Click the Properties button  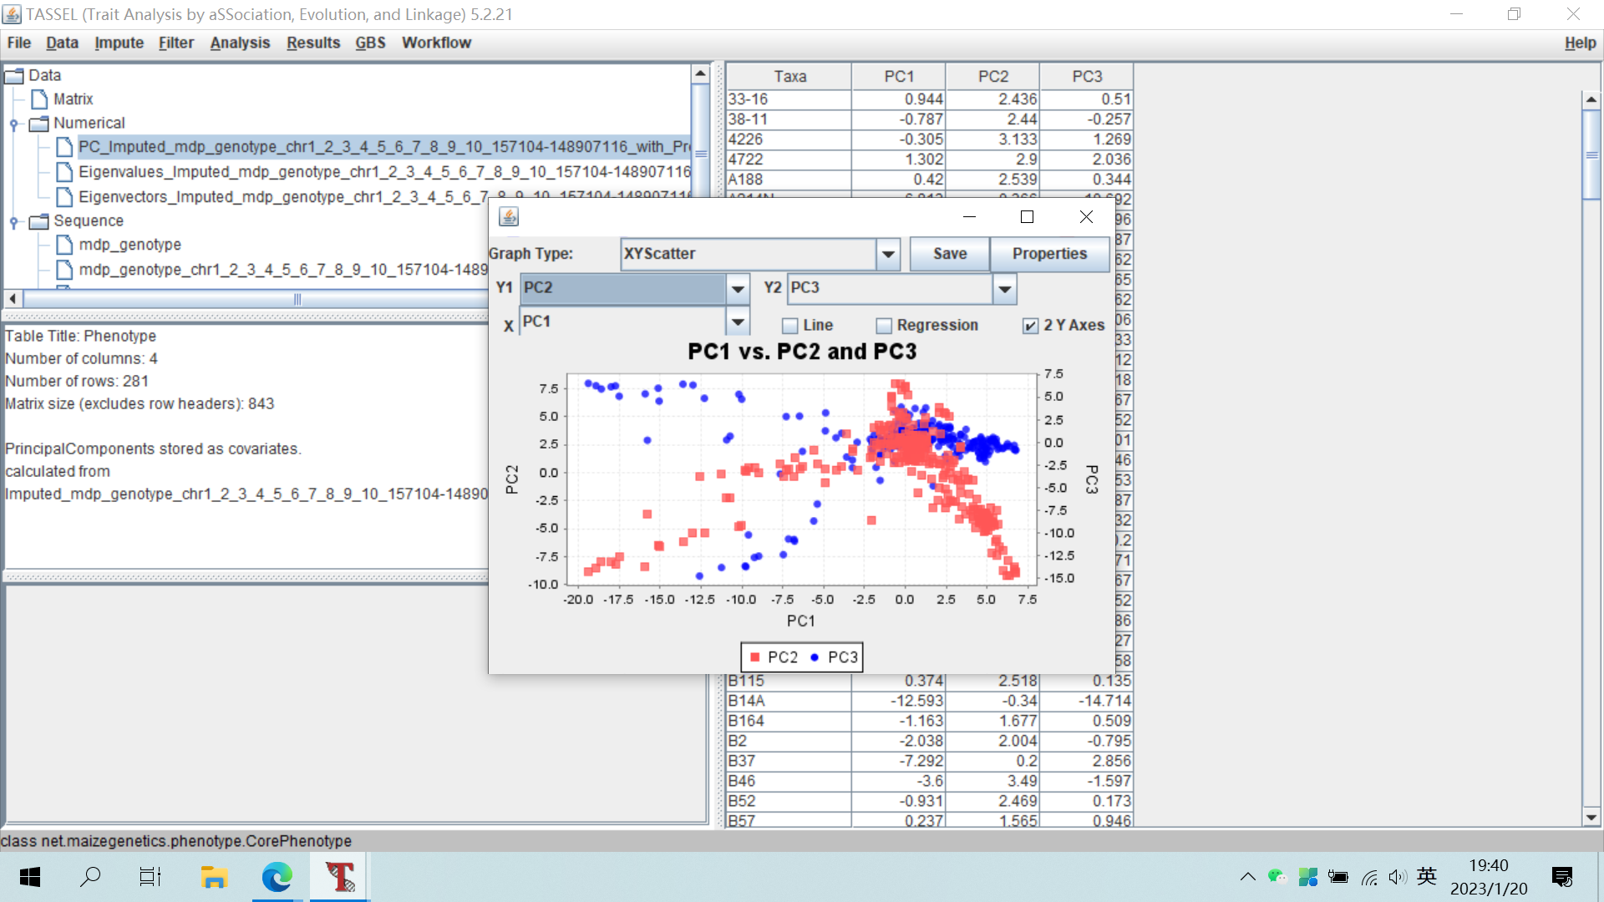coord(1049,254)
